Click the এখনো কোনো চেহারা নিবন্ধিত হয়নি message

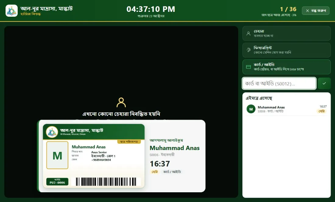click(x=121, y=114)
